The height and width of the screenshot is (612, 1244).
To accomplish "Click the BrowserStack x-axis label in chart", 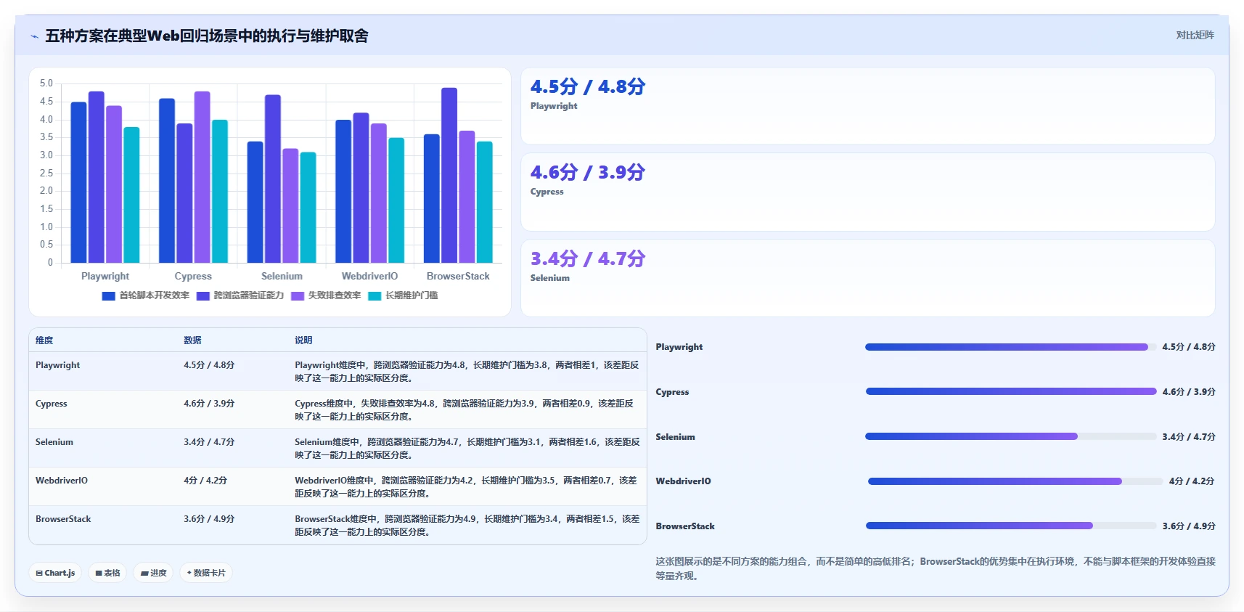I will pos(458,277).
